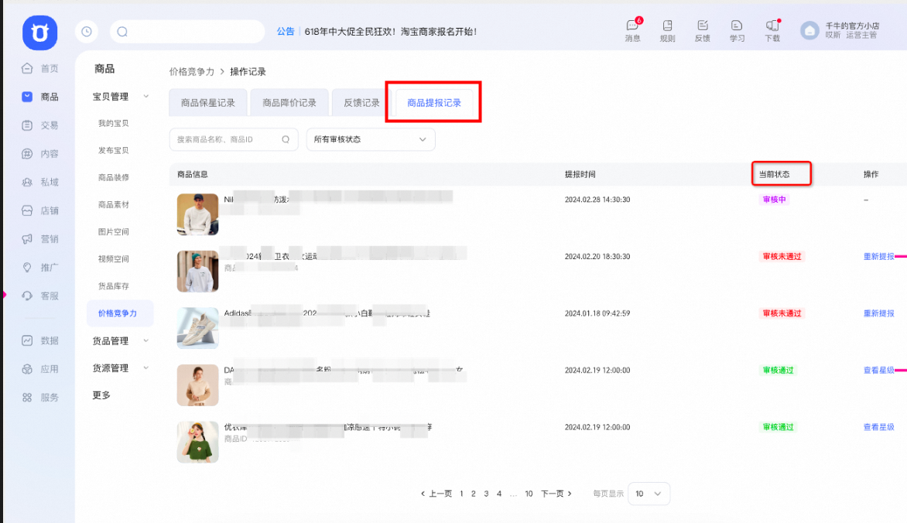The width and height of the screenshot is (907, 523).
Task: Switch to 商品提报记录 tab
Action: coord(434,103)
